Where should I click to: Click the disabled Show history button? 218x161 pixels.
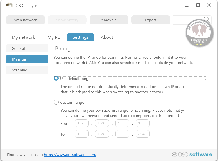[67, 20]
